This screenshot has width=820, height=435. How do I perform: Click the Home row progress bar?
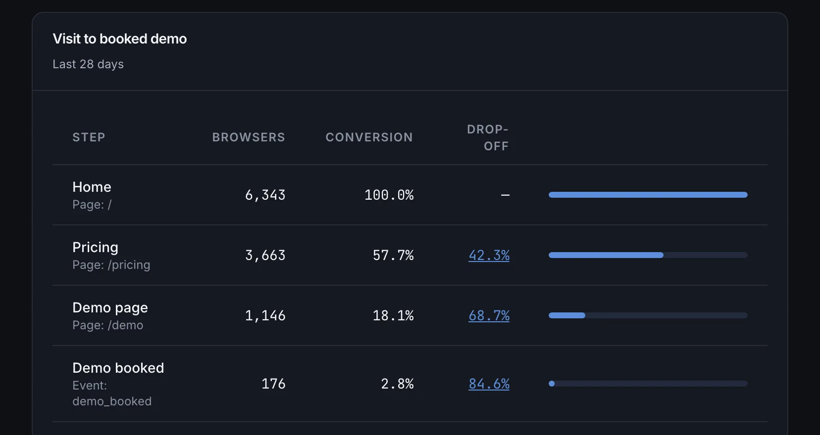pos(648,195)
